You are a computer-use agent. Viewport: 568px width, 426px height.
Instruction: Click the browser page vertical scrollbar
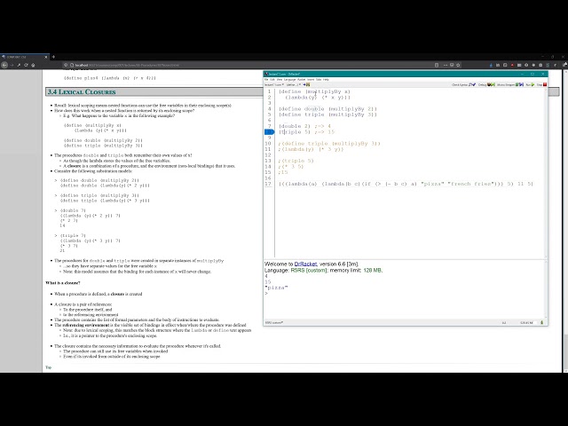[565, 221]
